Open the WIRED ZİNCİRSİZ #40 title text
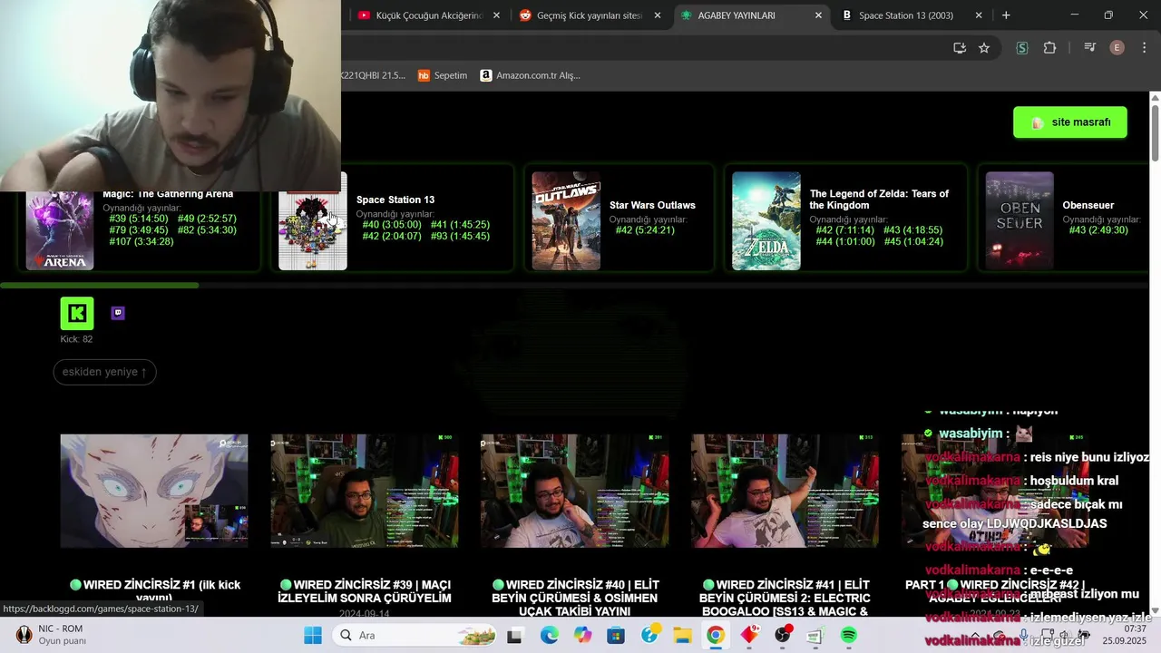This screenshot has width=1161, height=653. coord(575,598)
